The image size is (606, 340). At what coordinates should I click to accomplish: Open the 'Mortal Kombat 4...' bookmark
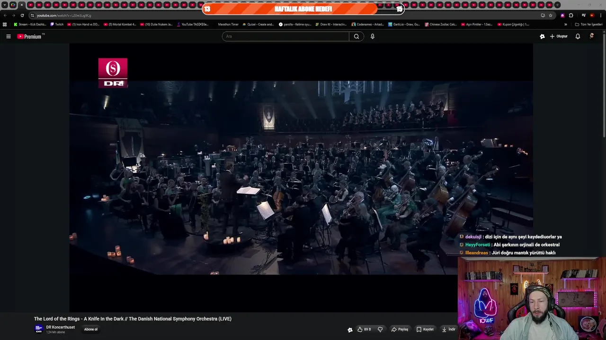tap(120, 25)
